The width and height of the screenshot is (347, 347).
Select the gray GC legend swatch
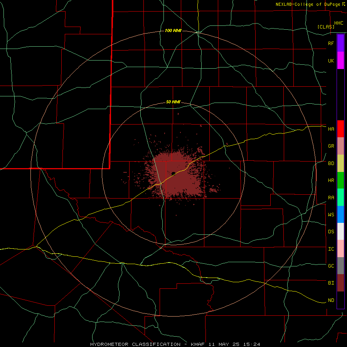[x=340, y=266]
